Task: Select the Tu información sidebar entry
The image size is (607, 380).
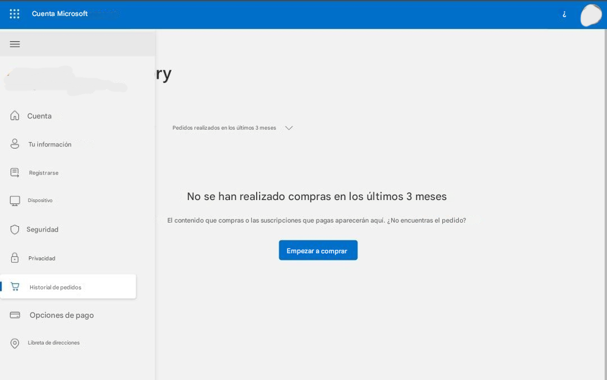Action: 50,144
